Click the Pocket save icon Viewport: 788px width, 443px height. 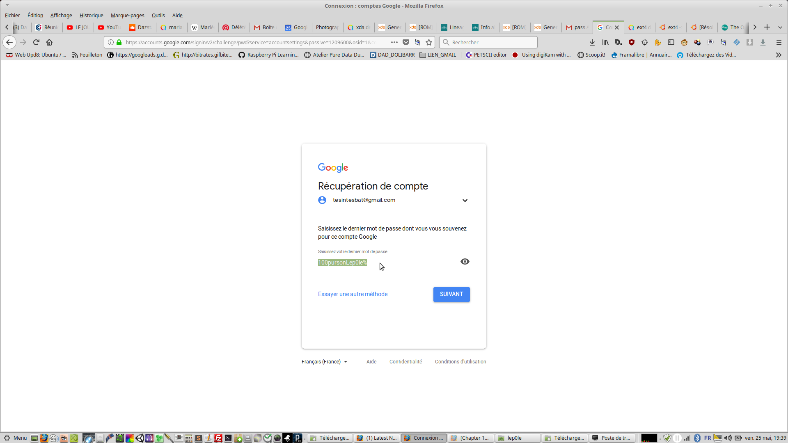406,42
